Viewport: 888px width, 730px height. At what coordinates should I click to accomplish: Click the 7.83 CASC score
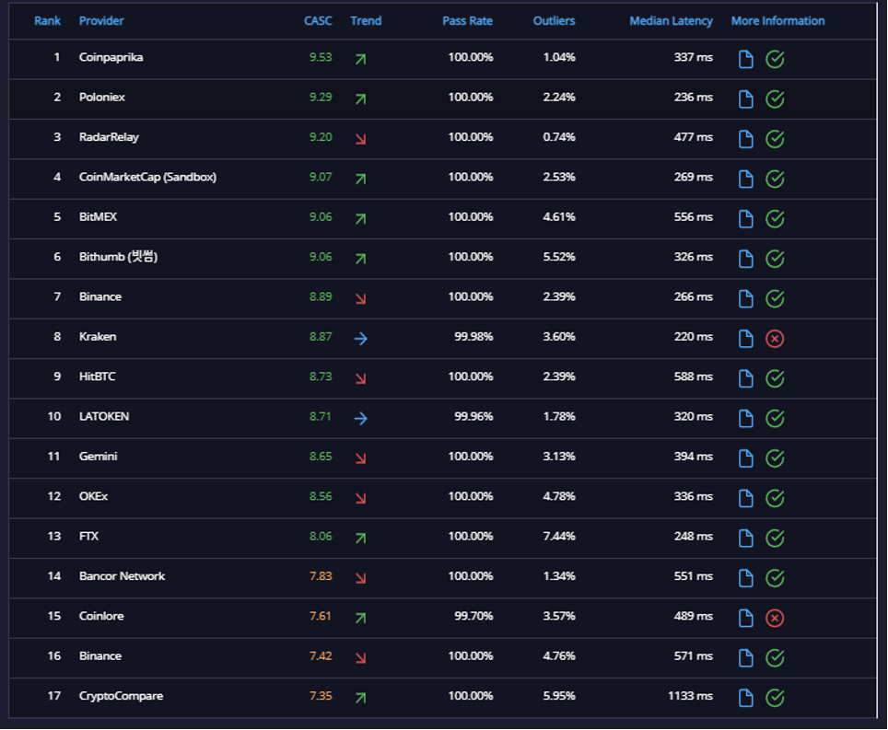[x=321, y=576]
